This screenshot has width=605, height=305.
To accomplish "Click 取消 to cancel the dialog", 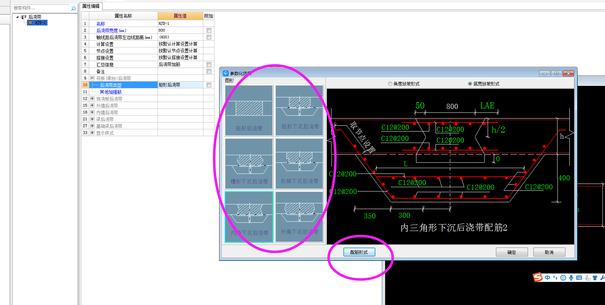I will pyautogui.click(x=549, y=252).
